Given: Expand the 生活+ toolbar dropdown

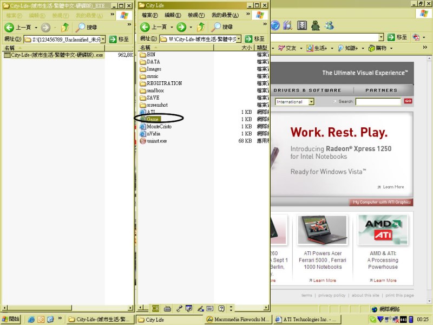Looking at the screenshot, I should pyautogui.click(x=332, y=48).
